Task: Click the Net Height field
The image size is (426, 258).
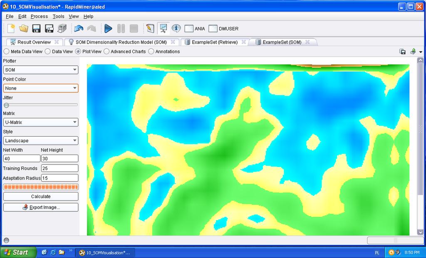Action: point(60,158)
